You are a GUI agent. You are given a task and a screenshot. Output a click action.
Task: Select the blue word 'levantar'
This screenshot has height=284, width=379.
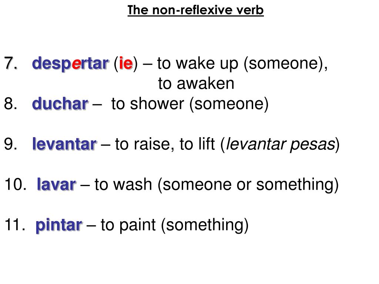(65, 144)
